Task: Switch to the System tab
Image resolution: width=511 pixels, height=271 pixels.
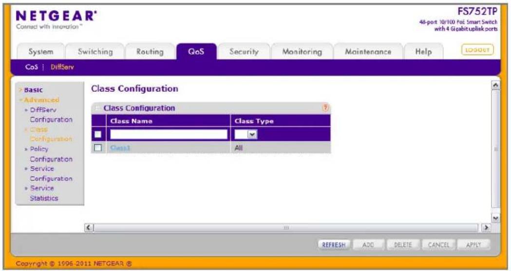Action: point(41,52)
